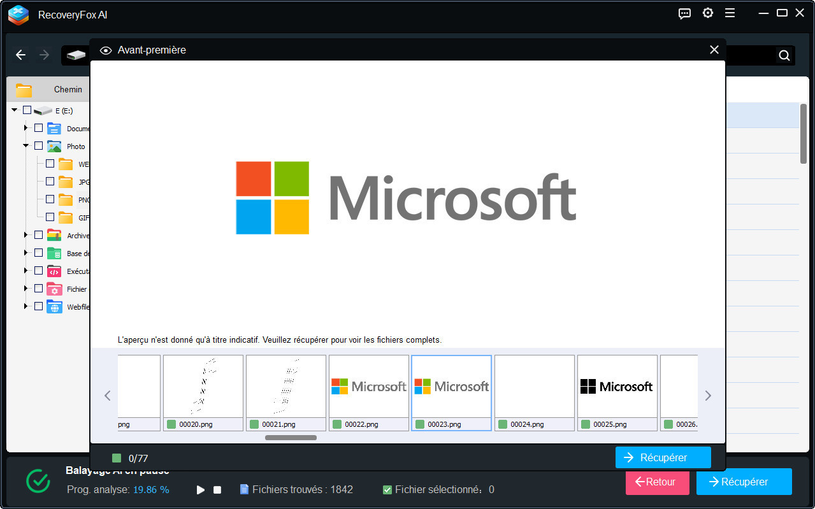Toggle the select-all checkbox beside 0/77
815x509 pixels.
tap(116, 458)
